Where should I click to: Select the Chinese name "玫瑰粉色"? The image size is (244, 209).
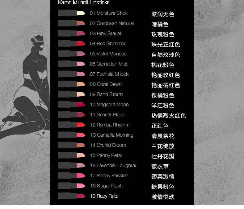163,34
